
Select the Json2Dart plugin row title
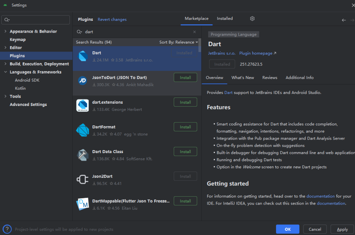click(102, 176)
